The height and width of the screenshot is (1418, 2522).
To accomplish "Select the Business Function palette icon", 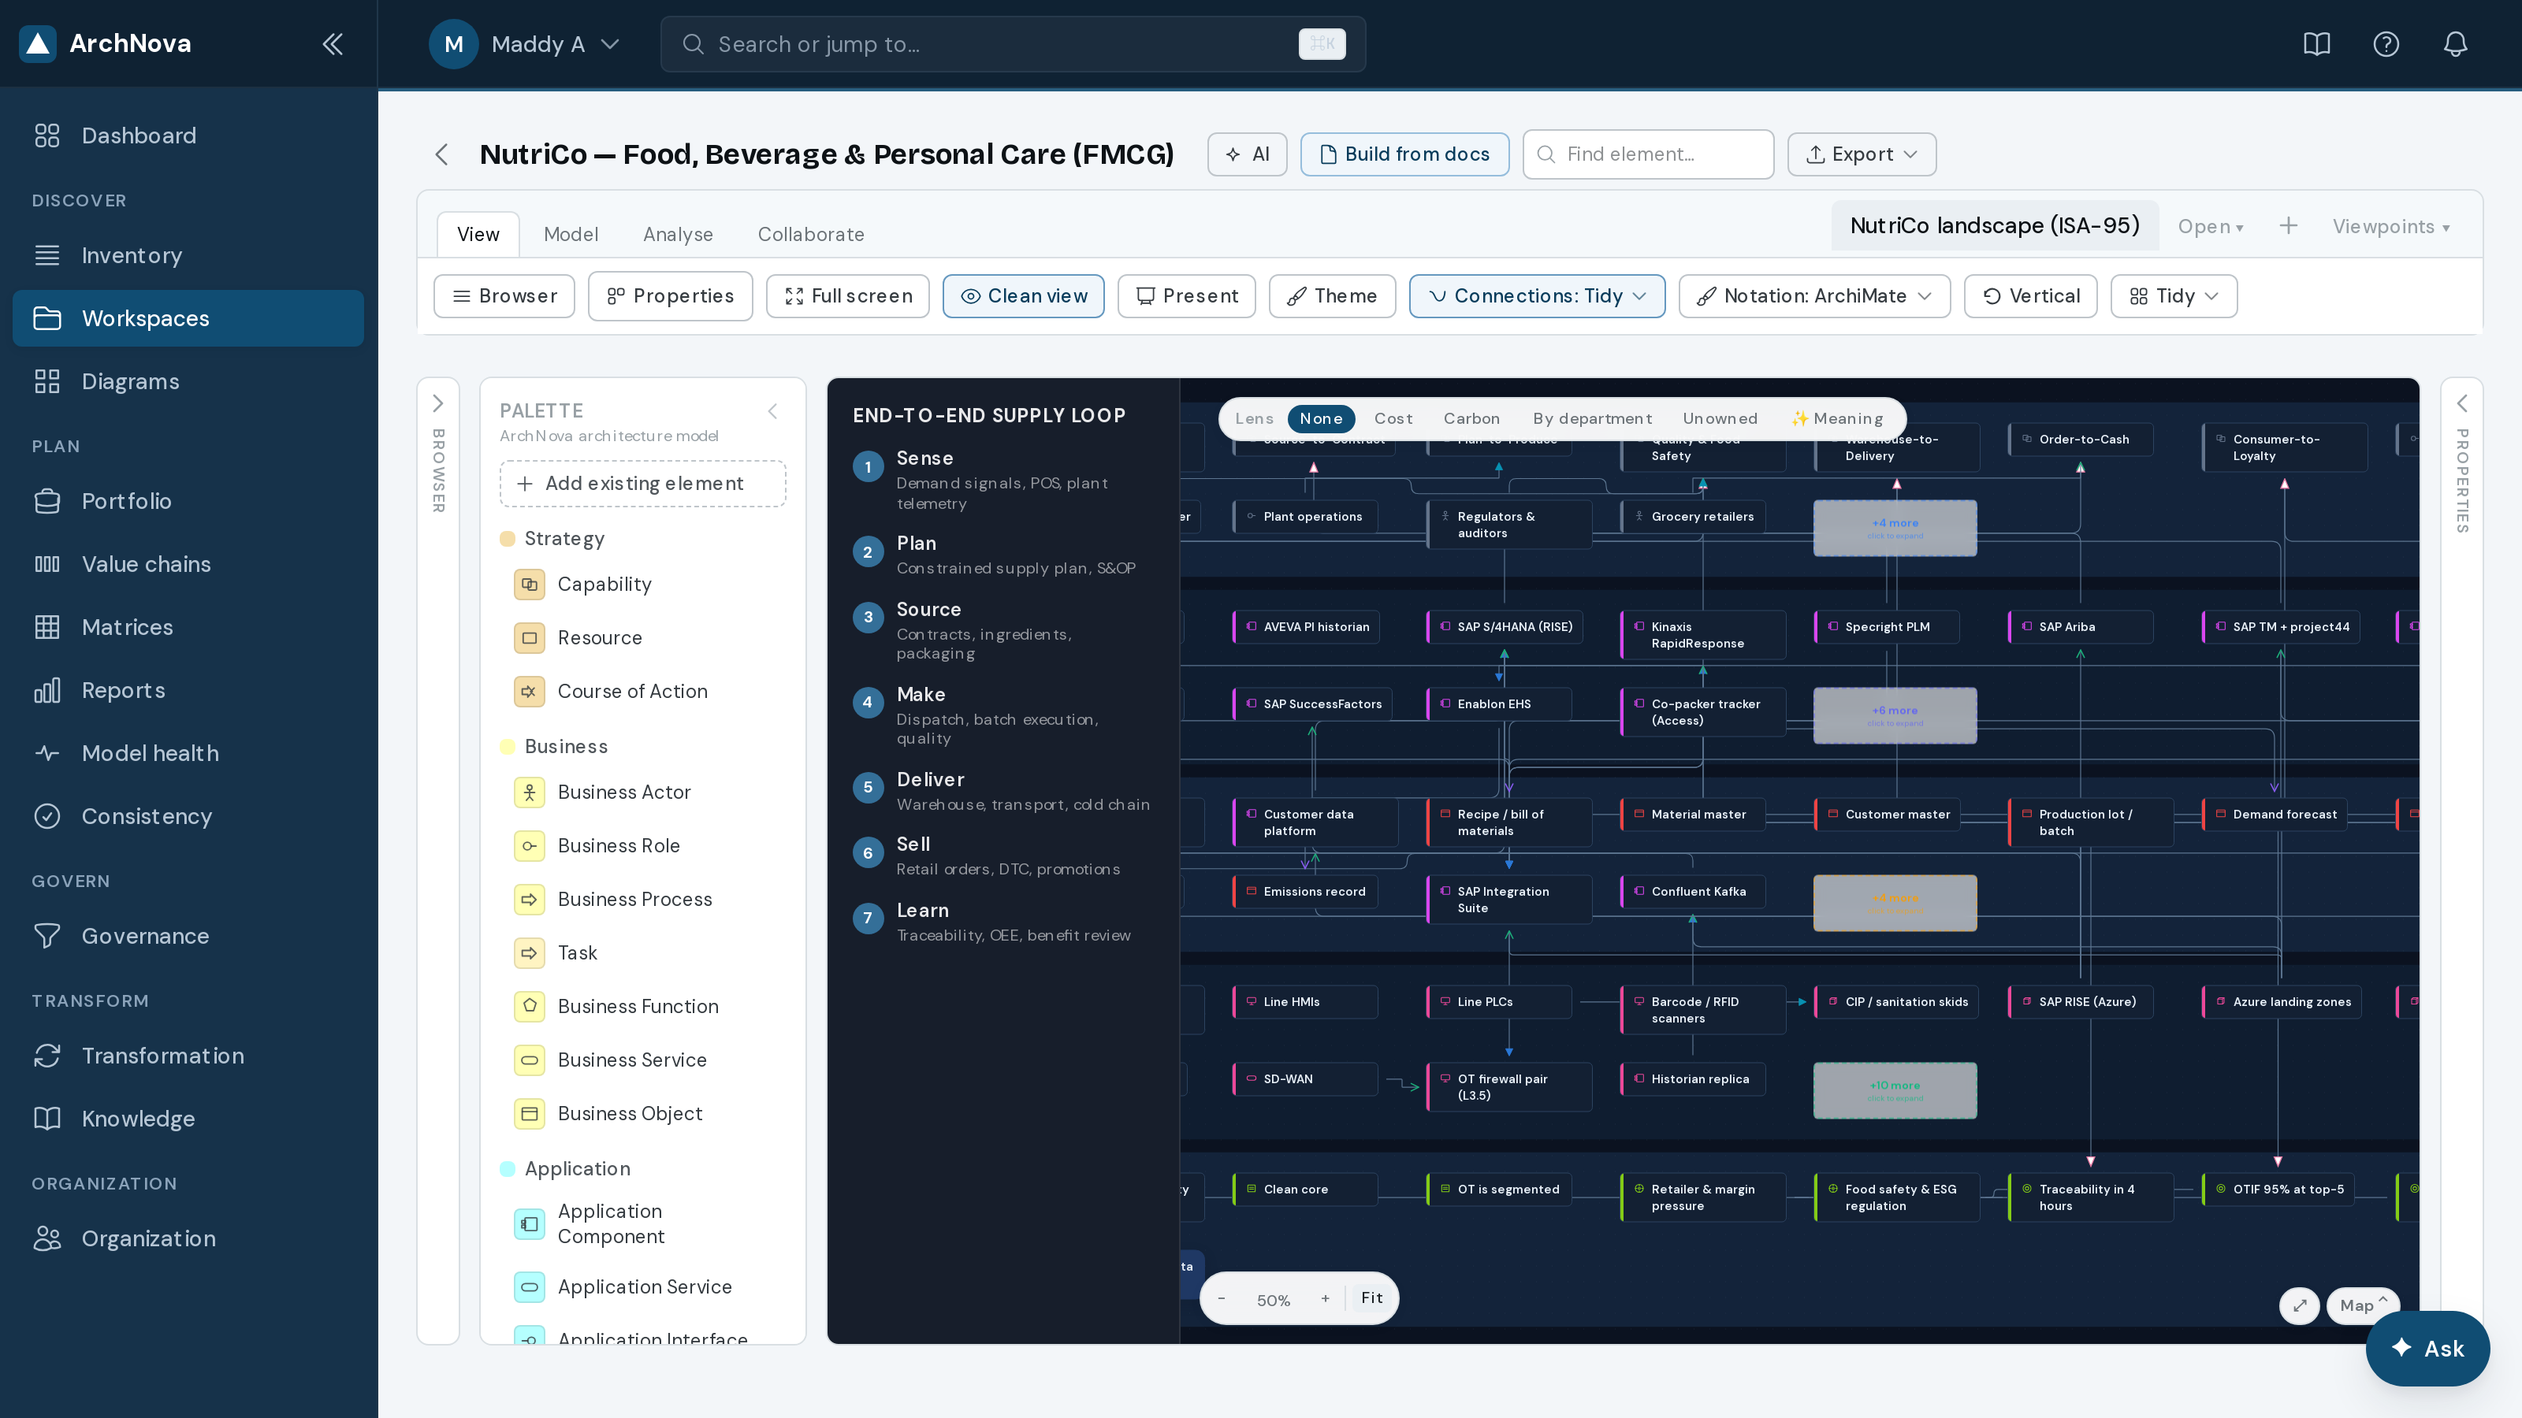I will pyautogui.click(x=530, y=1006).
